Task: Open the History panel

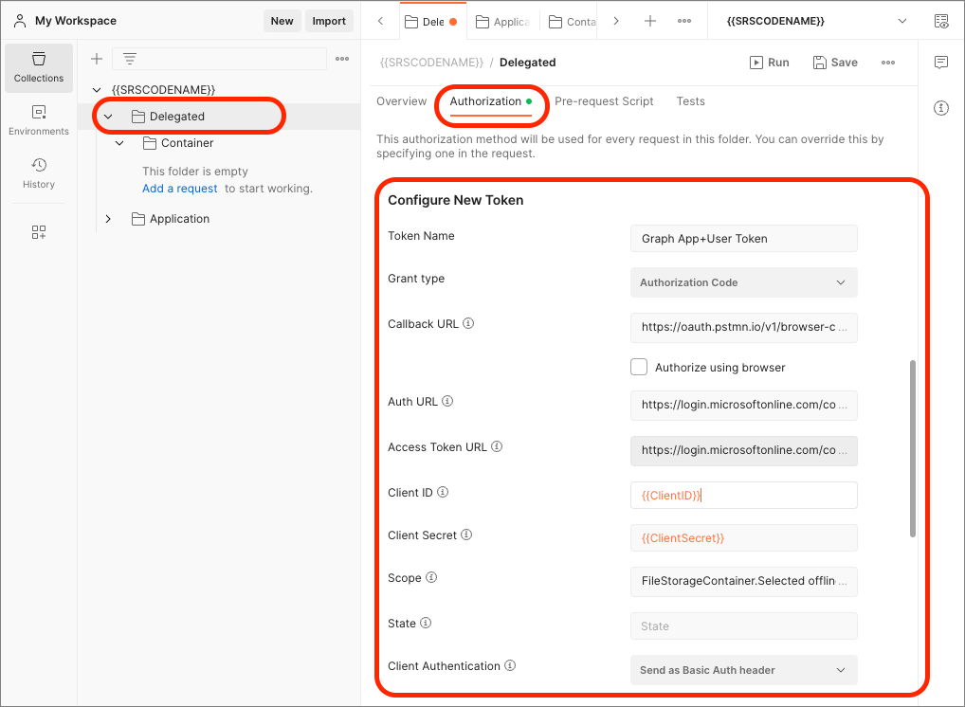Action: (38, 171)
